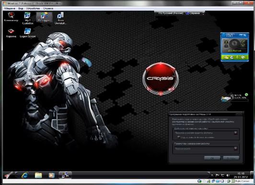Open shutdown options dropdown in sysprep dialog
The image size is (255, 185).
[235, 148]
